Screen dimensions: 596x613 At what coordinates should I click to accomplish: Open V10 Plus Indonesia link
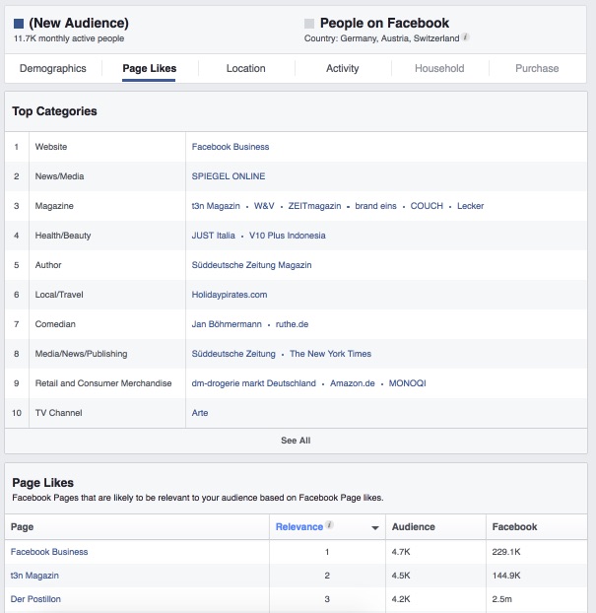288,236
